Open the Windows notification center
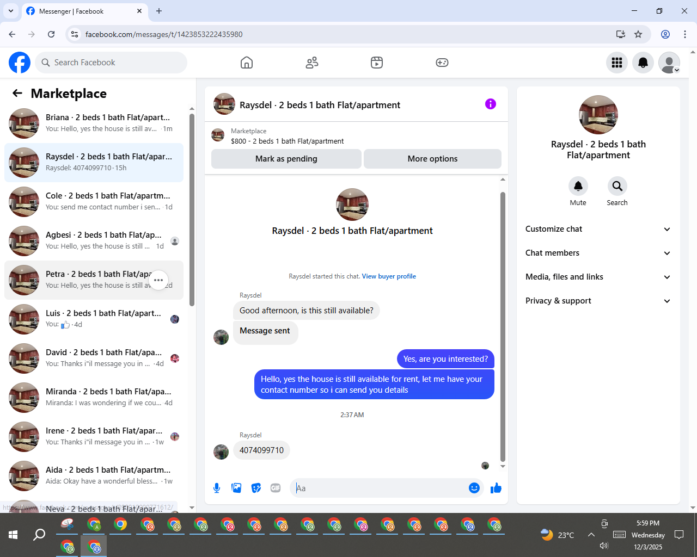Screen dimensions: 697x557 [679, 535]
